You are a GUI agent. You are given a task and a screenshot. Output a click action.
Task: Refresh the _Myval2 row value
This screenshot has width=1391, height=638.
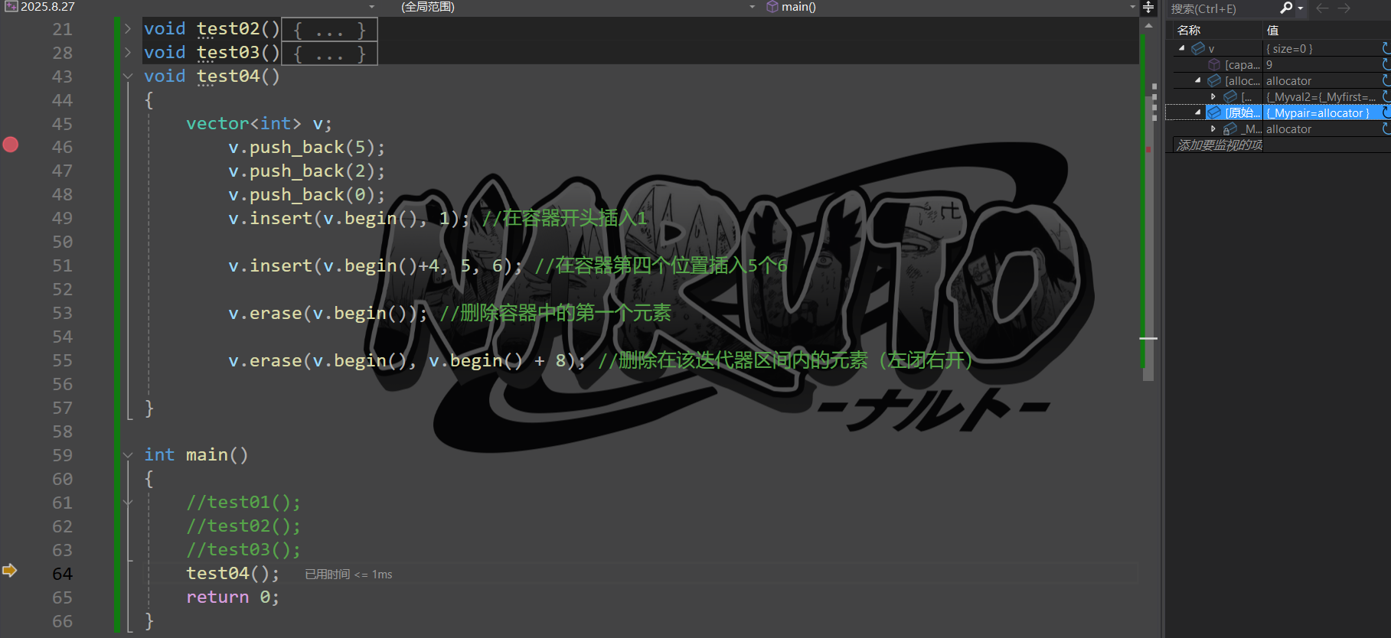[x=1386, y=96]
